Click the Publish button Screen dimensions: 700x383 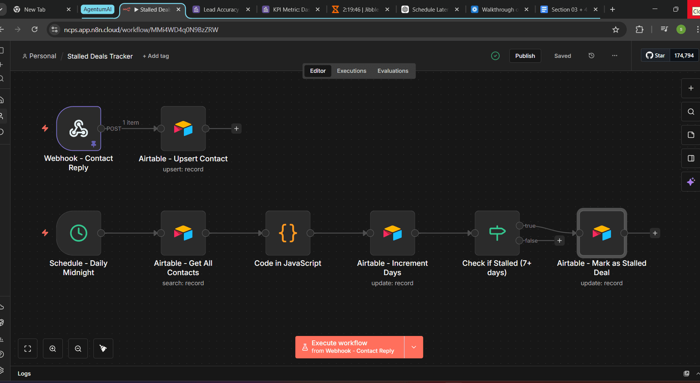click(x=525, y=56)
